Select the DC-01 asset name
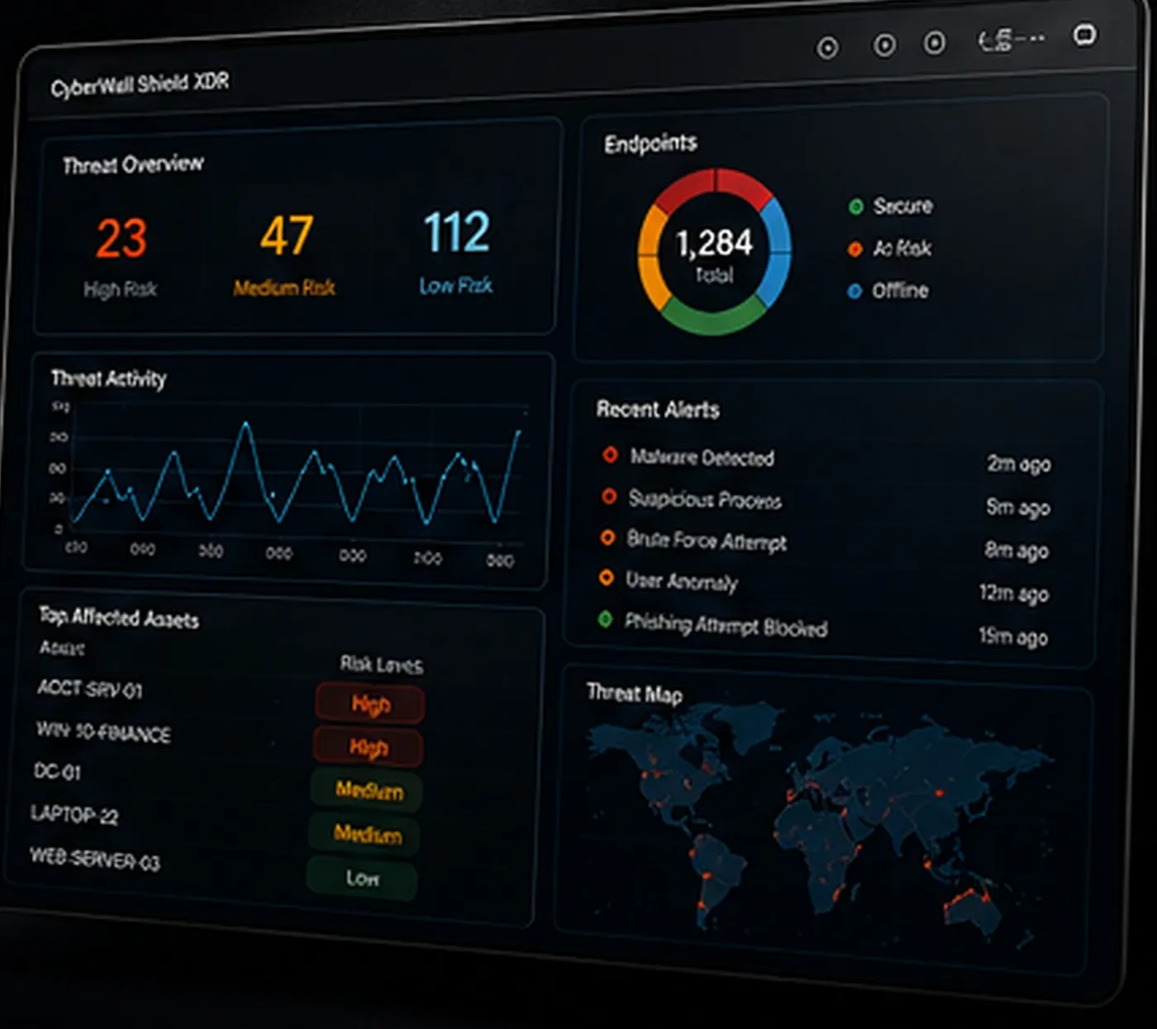The image size is (1157, 1029). click(57, 771)
